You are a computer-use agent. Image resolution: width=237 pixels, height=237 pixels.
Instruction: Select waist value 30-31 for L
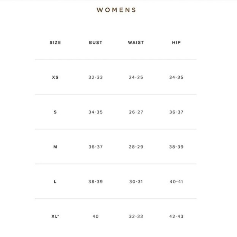point(136,182)
